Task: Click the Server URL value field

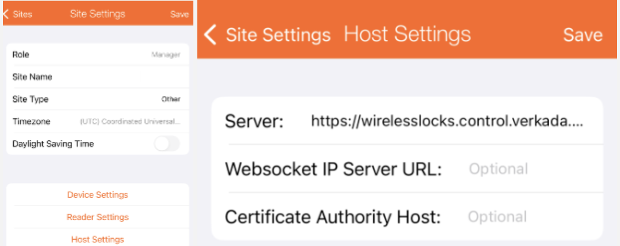Action: [447, 121]
